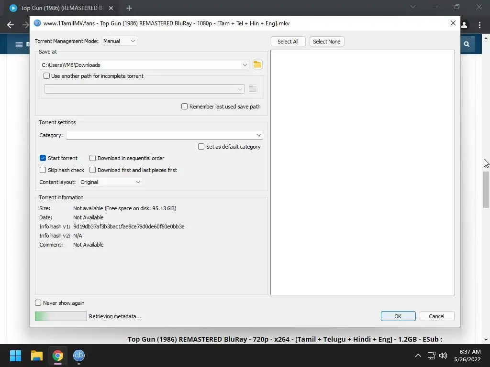
Task: Open the network status tray icon
Action: (431, 356)
